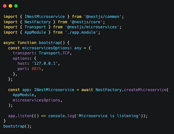Click the final bootstrap() call
This screenshot has height=134, width=174.
pos(17,126)
